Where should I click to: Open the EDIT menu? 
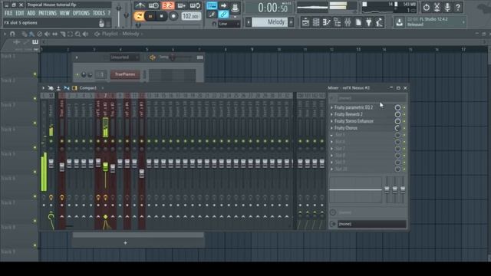[20, 13]
